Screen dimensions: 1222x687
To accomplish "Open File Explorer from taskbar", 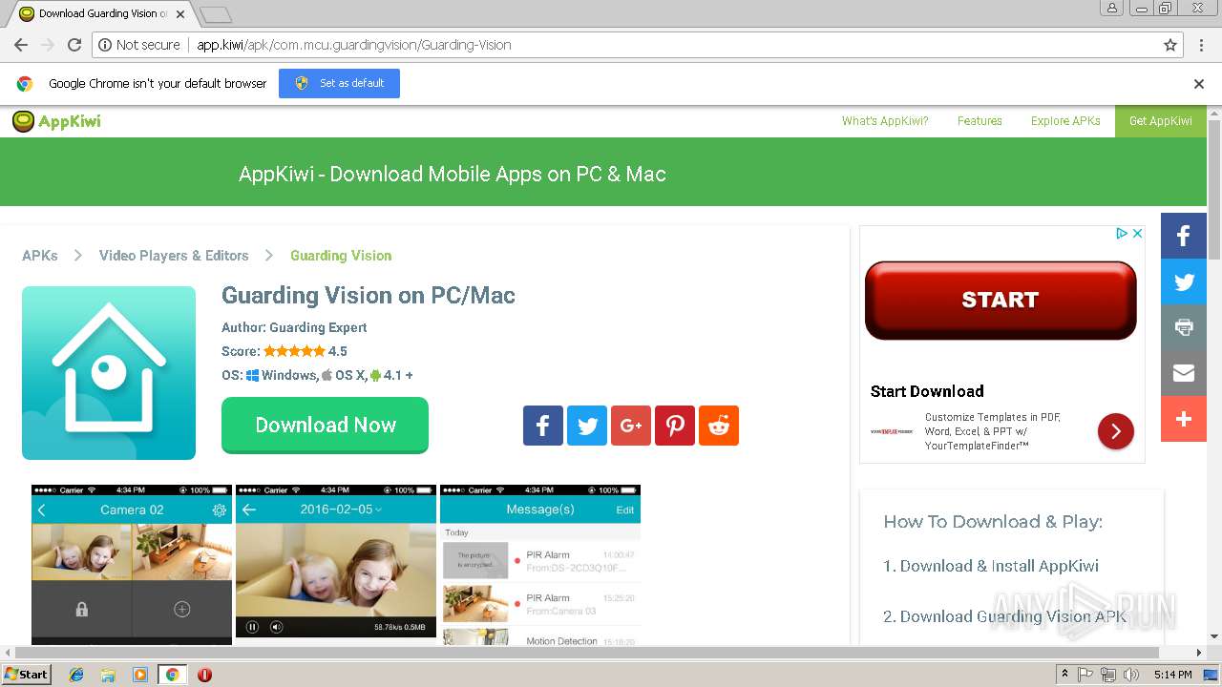I will pos(108,675).
